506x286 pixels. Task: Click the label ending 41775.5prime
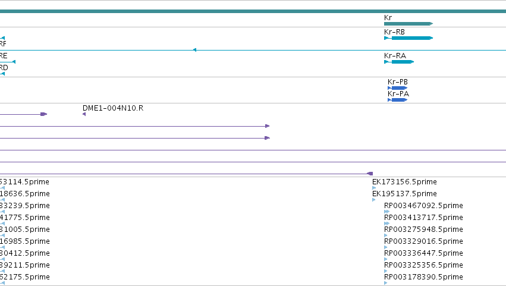coord(25,218)
